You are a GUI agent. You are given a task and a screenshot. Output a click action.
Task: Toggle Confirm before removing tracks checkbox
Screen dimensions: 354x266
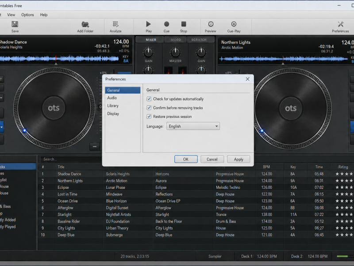149,108
